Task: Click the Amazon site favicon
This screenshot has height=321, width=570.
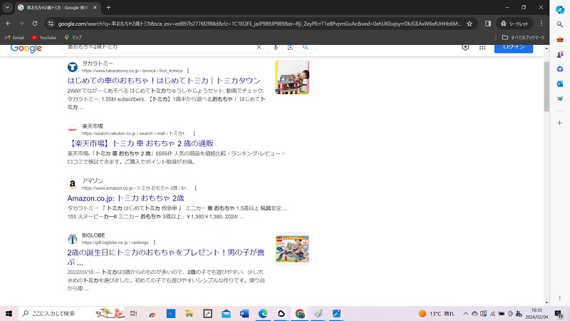Action: click(73, 184)
